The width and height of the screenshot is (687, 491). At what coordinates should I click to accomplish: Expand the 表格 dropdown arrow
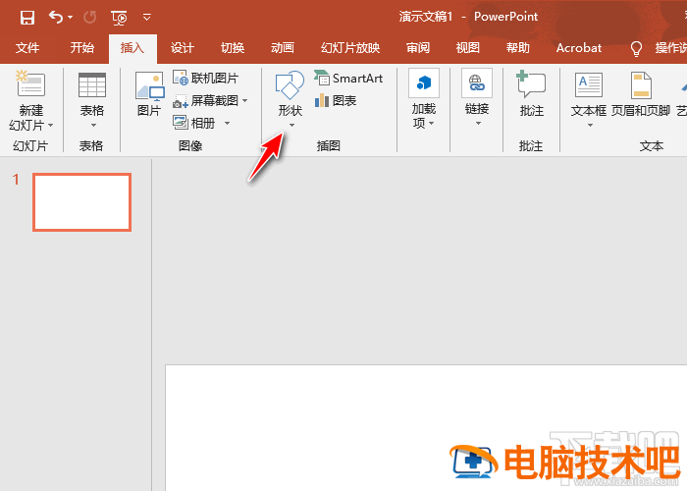[93, 126]
